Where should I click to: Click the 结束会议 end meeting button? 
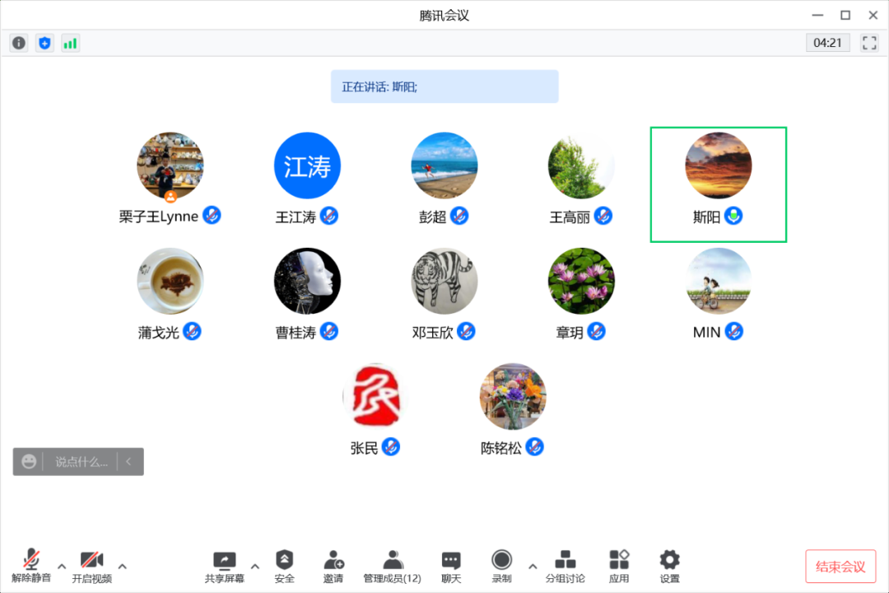point(840,567)
